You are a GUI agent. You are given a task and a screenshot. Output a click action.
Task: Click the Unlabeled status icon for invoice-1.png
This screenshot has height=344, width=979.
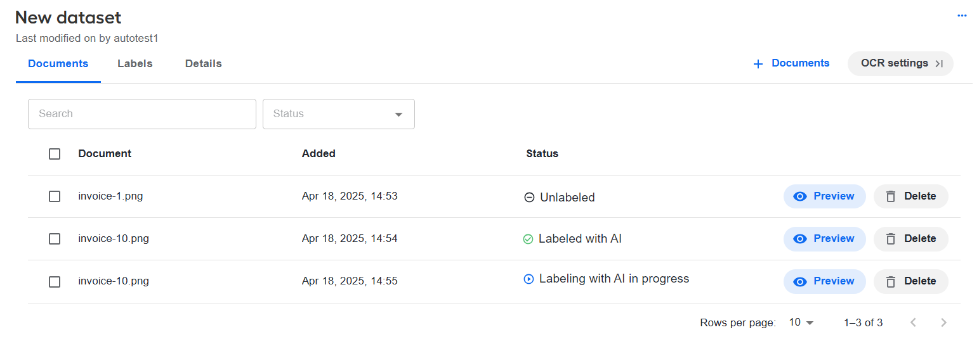tap(529, 197)
